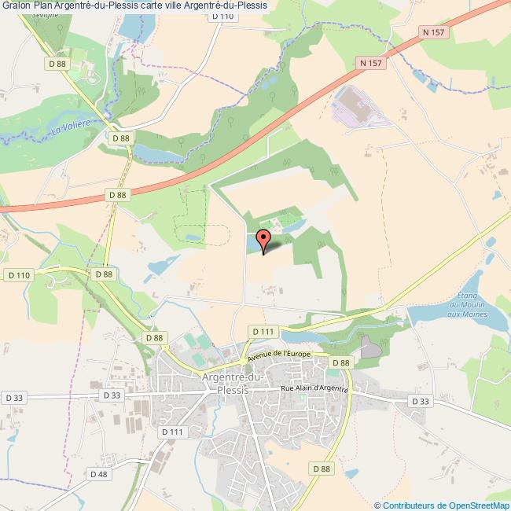Click the red location marker pin
511x511 pixels.
coord(263,241)
